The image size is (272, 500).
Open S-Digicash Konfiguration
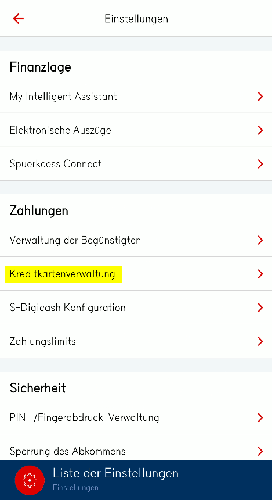(136, 308)
